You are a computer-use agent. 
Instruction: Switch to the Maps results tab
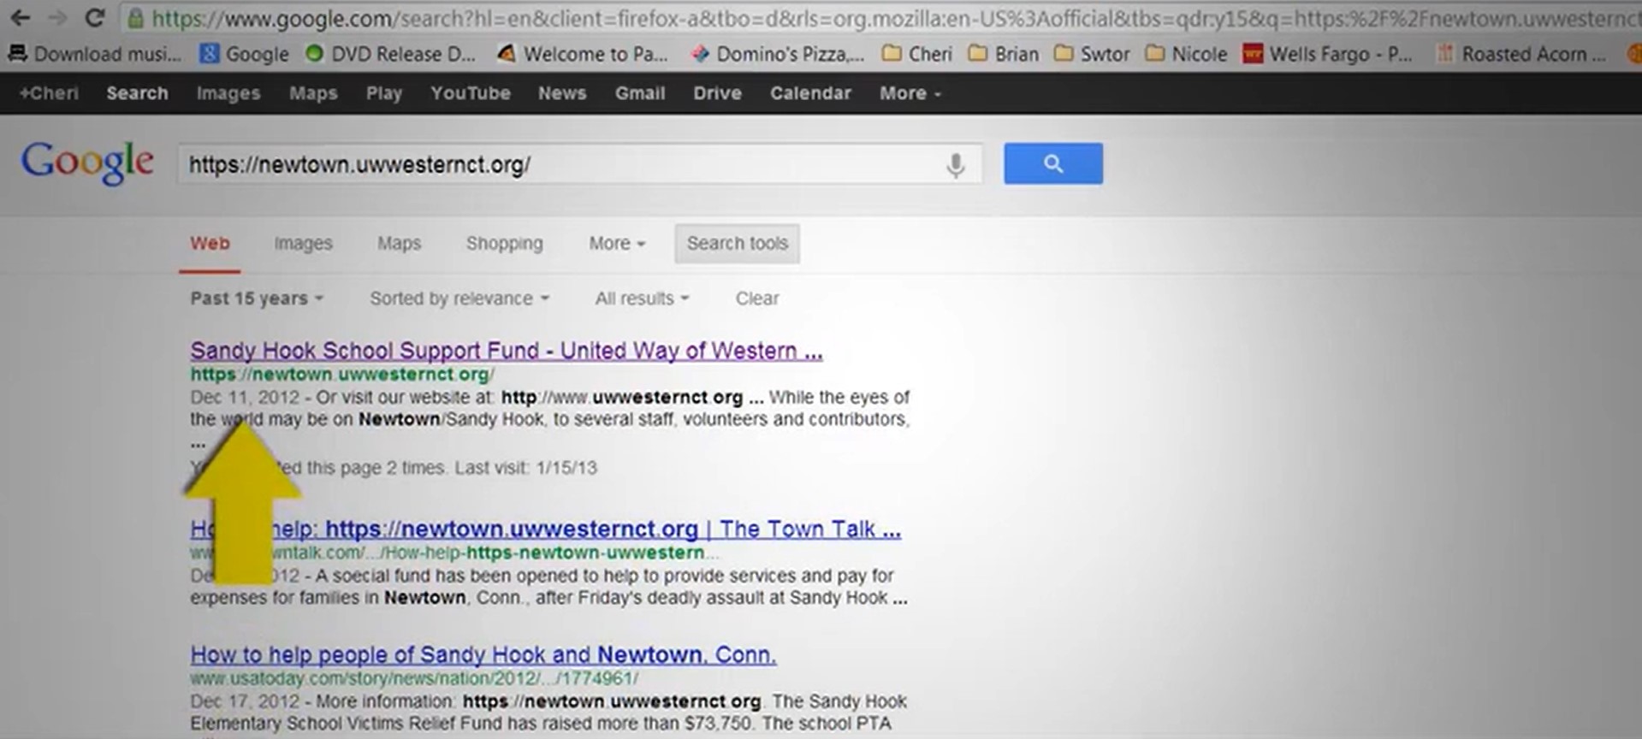click(400, 244)
